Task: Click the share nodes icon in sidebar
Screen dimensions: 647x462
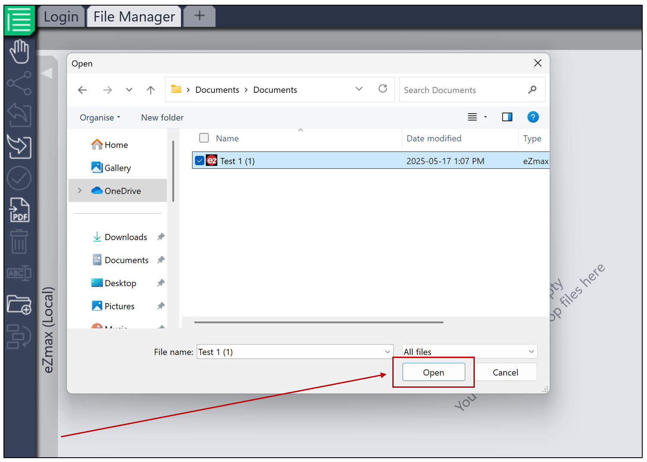Action: click(x=19, y=83)
